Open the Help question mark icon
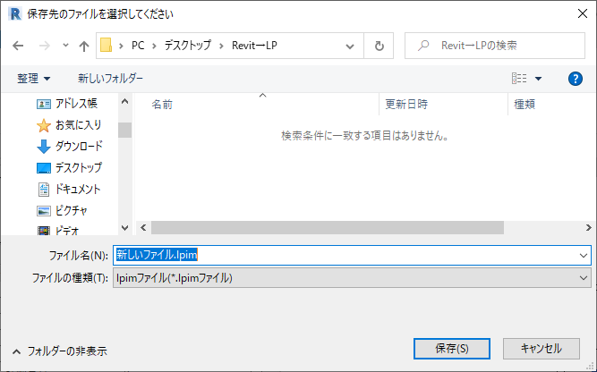Viewport: 597px width, 372px height. [x=576, y=79]
